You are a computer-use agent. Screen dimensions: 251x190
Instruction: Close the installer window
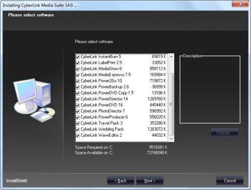coord(240,4)
